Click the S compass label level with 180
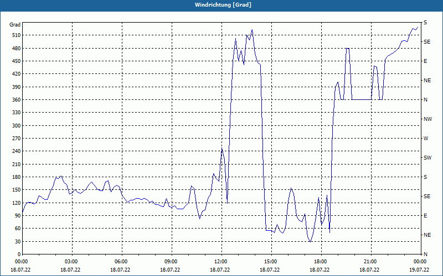Screen dimensions: 443x276 tap(425, 177)
